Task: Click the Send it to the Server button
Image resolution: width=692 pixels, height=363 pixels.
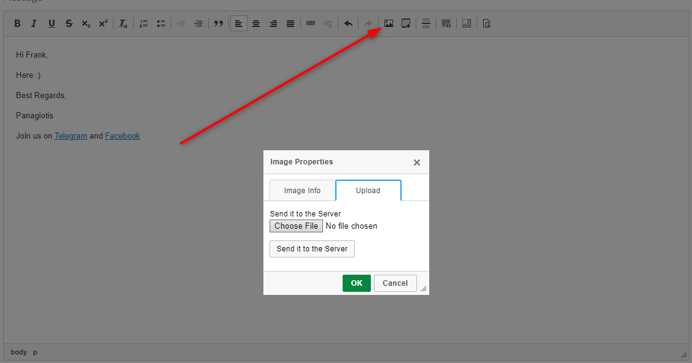Action: pyautogui.click(x=312, y=249)
